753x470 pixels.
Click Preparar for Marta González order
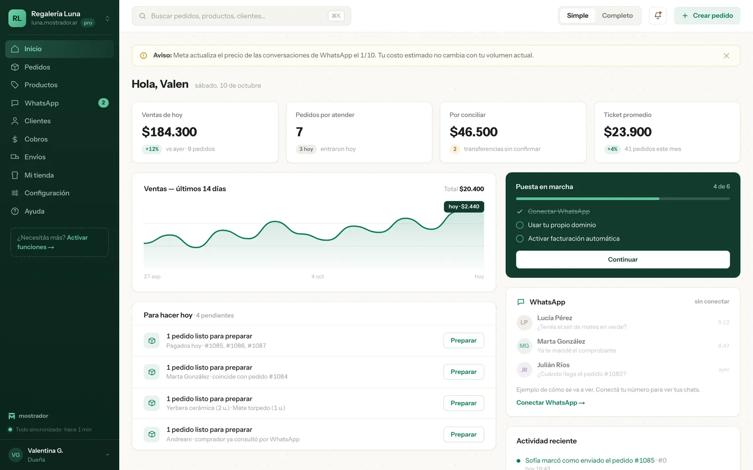click(x=464, y=372)
